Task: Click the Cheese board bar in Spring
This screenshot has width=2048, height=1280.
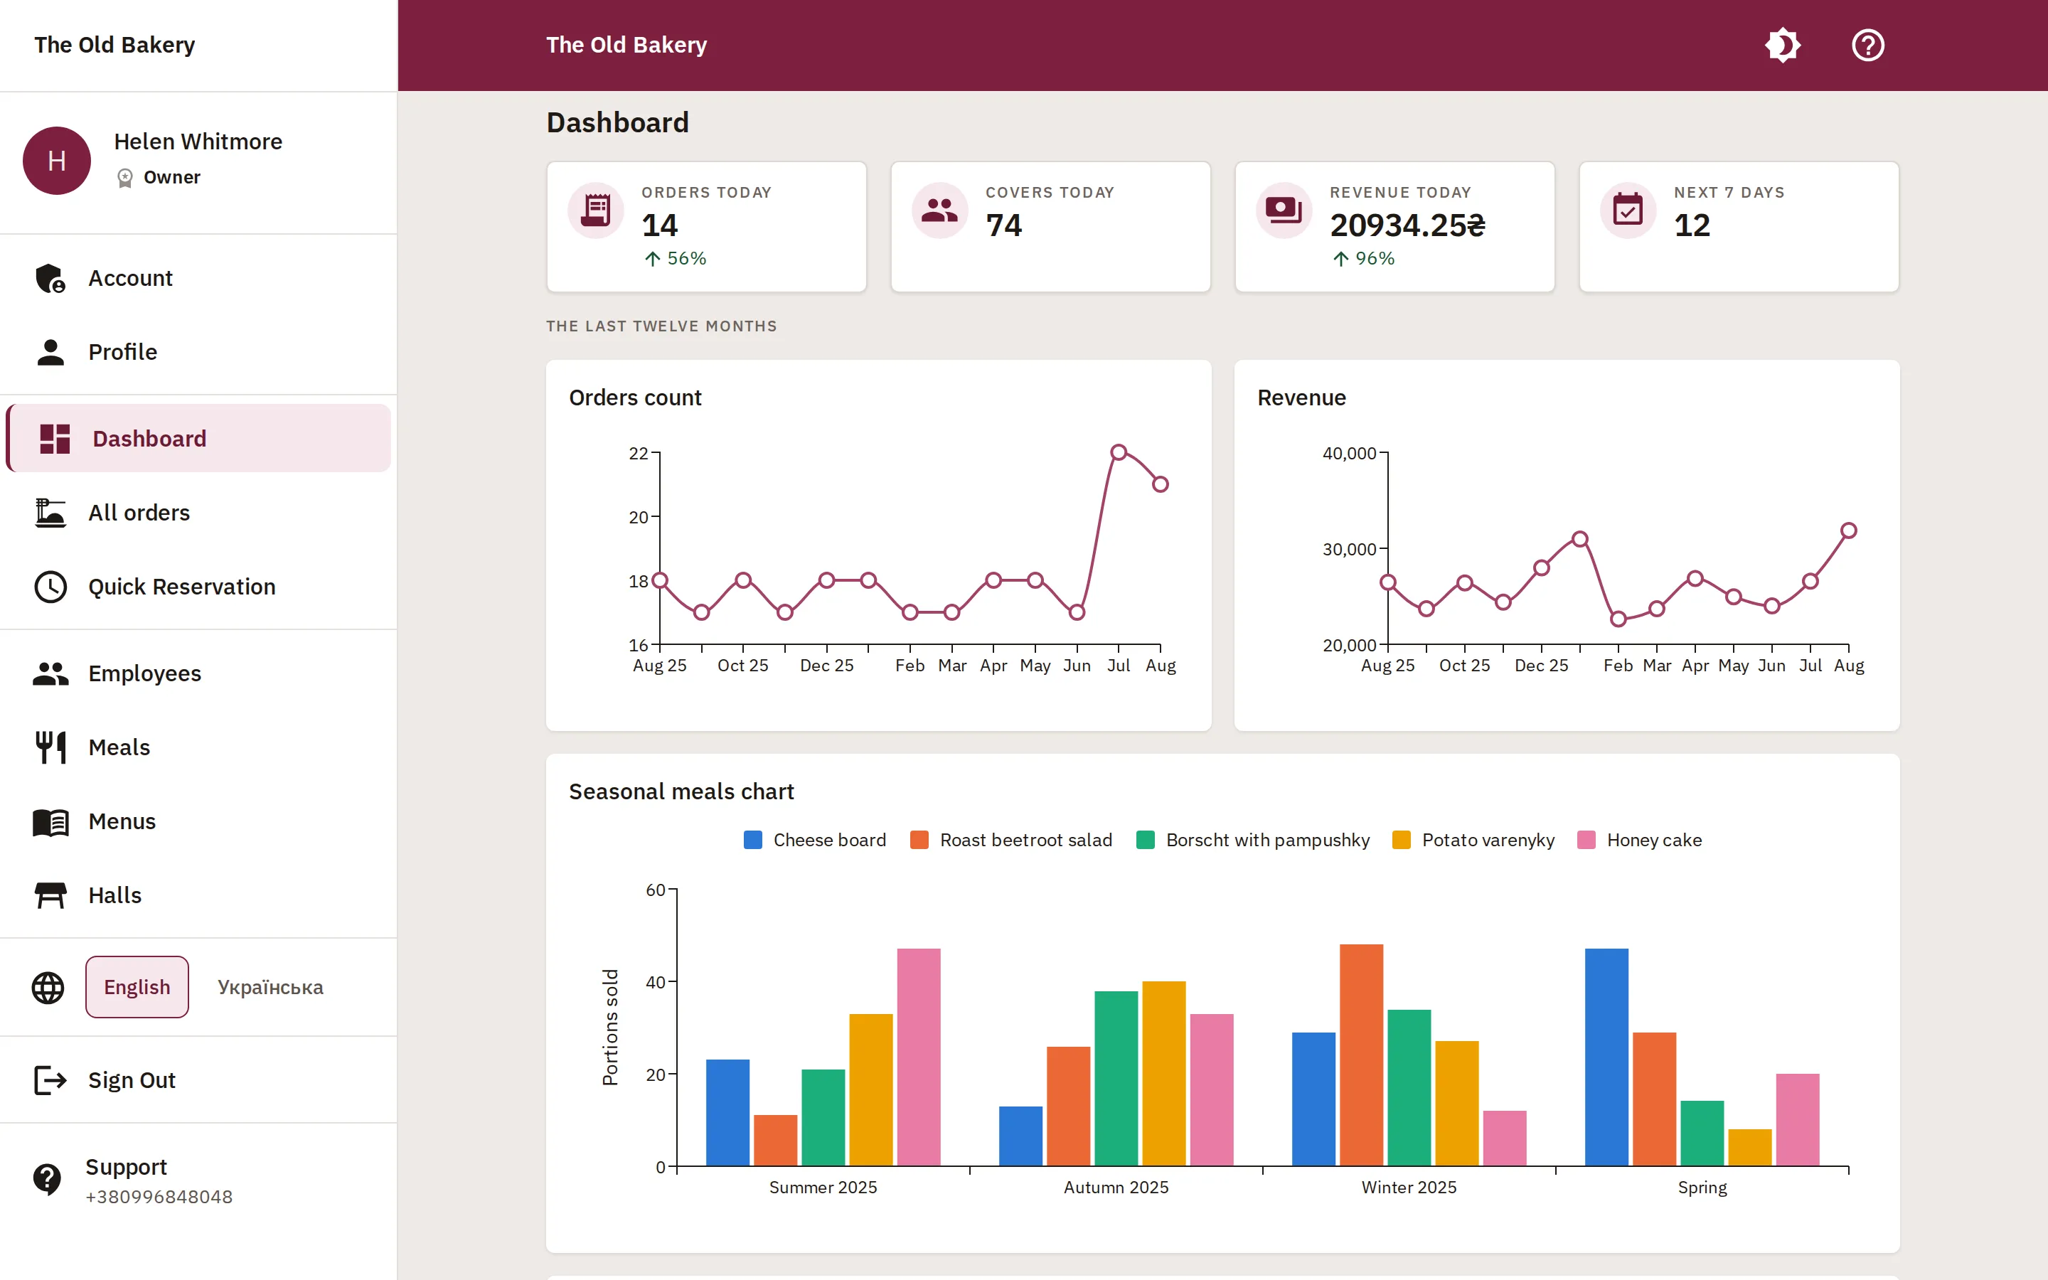Action: click(x=1606, y=1057)
